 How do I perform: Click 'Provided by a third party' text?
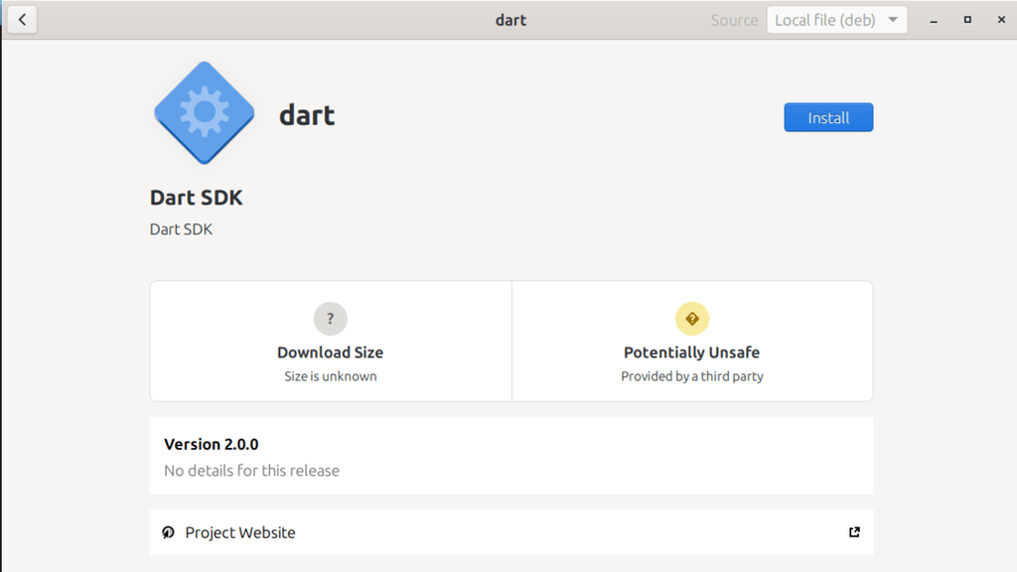coord(692,376)
